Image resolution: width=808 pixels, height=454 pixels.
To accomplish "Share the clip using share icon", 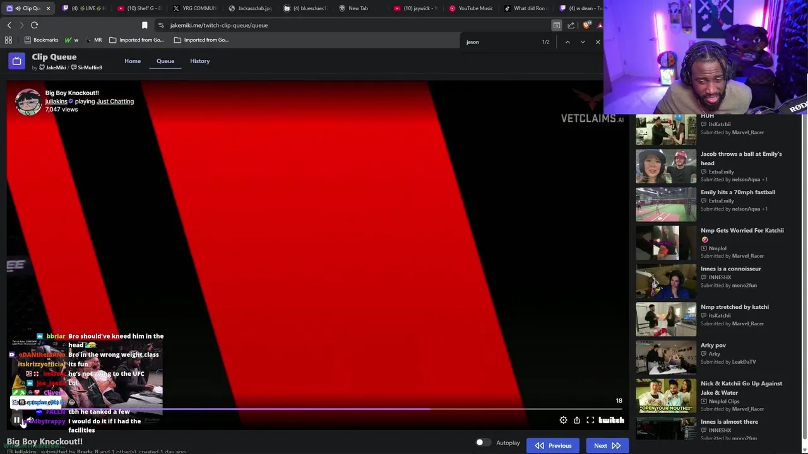I will (x=577, y=421).
